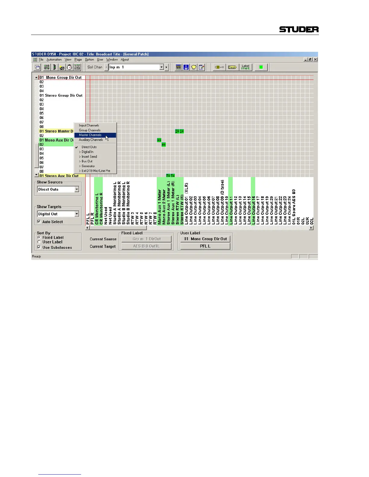
Task: Click the snapshot camera toolbar icon
Action: click(62, 67)
